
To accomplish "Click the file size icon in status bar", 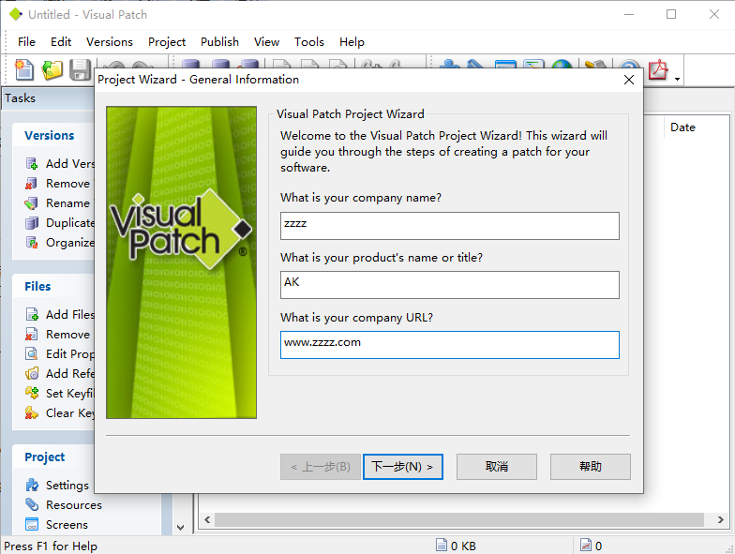I will coord(441,546).
